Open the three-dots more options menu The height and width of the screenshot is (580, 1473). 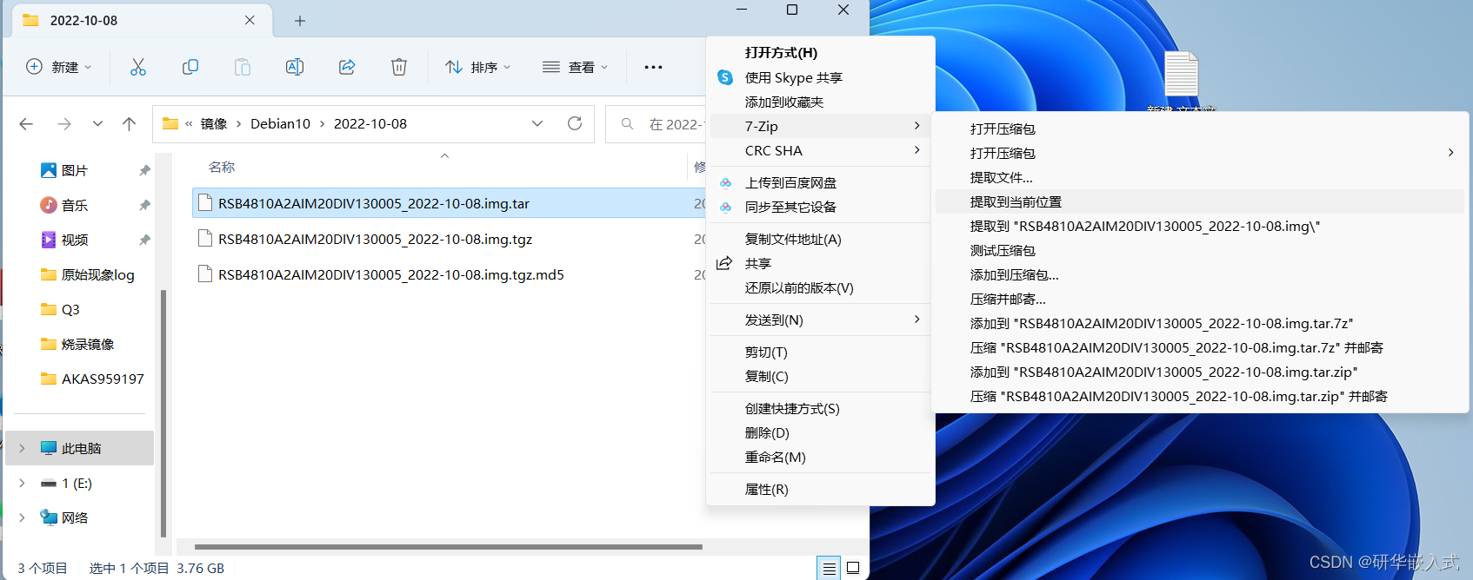click(653, 67)
